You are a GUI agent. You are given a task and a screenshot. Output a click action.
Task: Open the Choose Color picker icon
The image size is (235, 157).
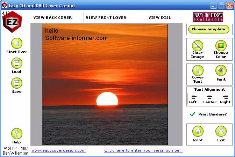coord(221,46)
